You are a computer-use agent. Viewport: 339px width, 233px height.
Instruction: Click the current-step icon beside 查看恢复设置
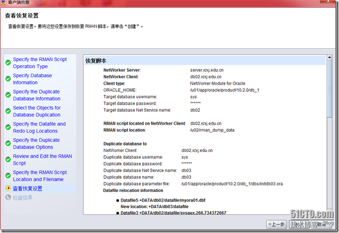coord(8,188)
